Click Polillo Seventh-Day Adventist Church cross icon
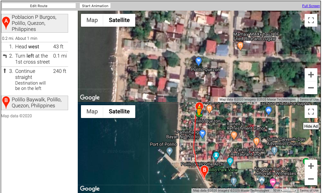 coord(274,150)
